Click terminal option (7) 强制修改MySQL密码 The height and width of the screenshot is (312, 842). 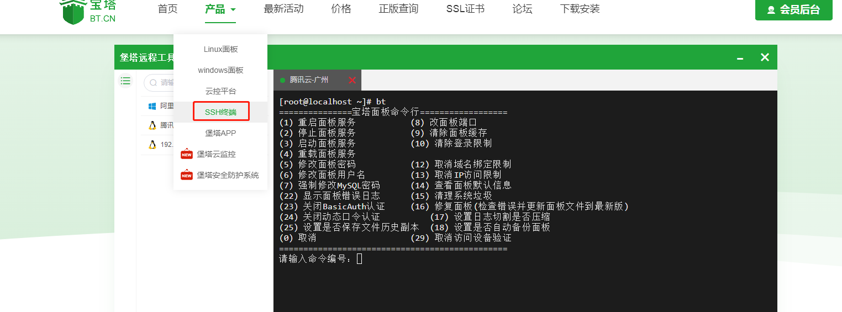click(330, 186)
